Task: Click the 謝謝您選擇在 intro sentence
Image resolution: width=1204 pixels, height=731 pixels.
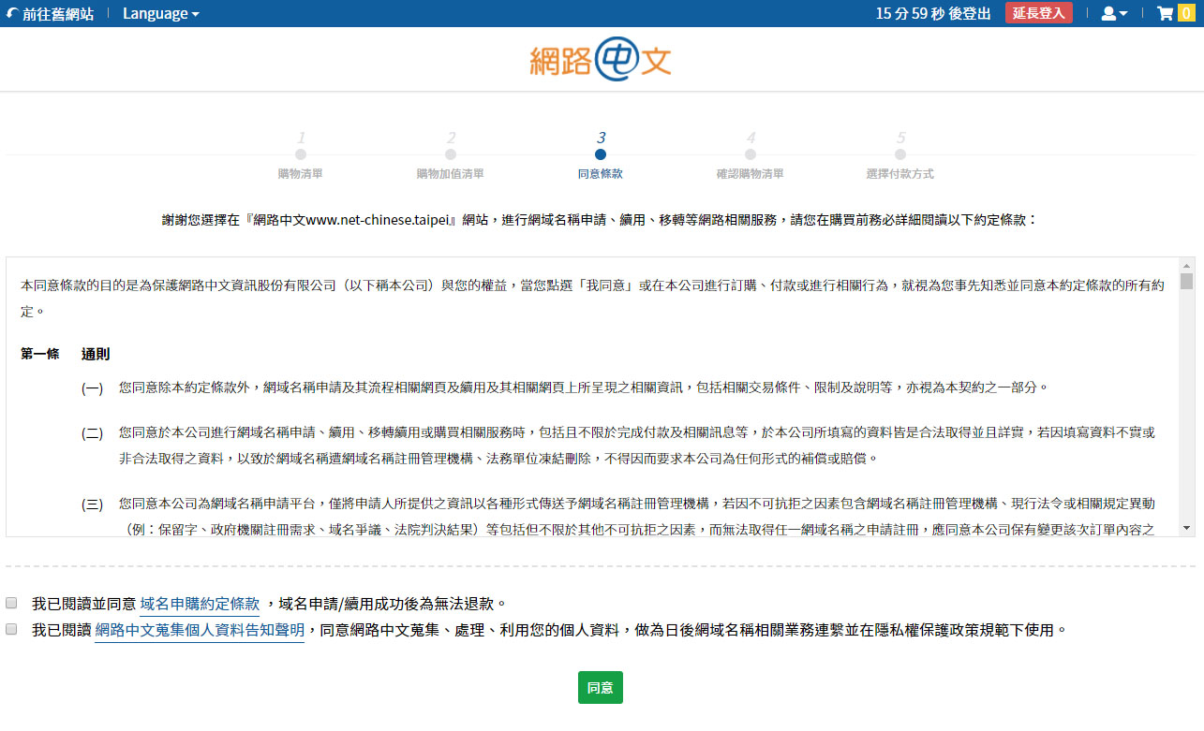Action: pos(601,220)
